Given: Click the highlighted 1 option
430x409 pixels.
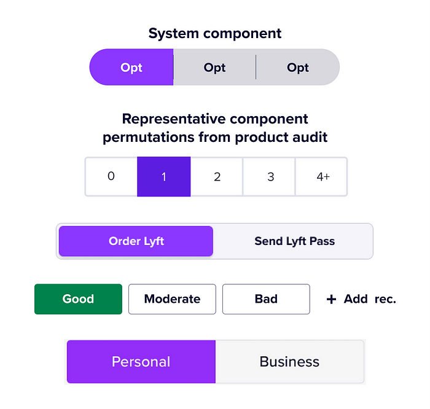Looking at the screenshot, I should click(164, 176).
